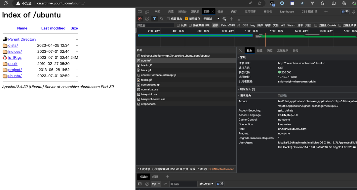Switch to the 源代码 tab
The height and width of the screenshot is (190, 357).
coord(195,12)
